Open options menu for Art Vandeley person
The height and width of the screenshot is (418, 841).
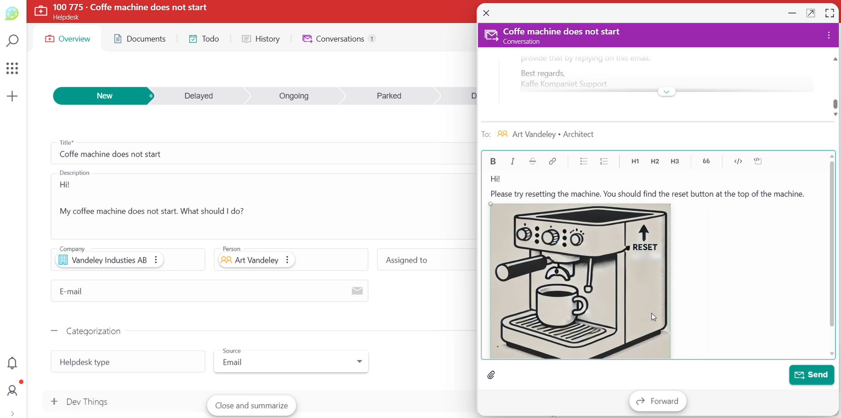tap(287, 260)
